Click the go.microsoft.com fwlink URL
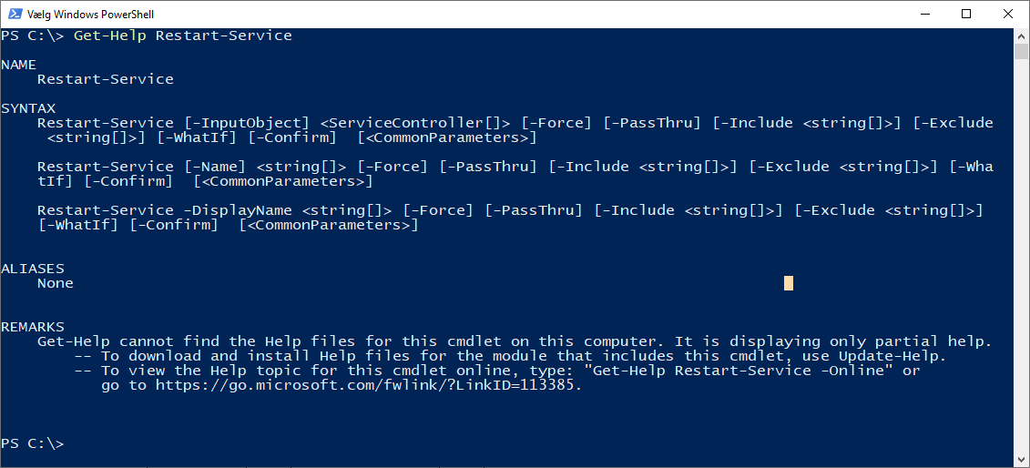This screenshot has height=468, width=1030. pos(368,385)
